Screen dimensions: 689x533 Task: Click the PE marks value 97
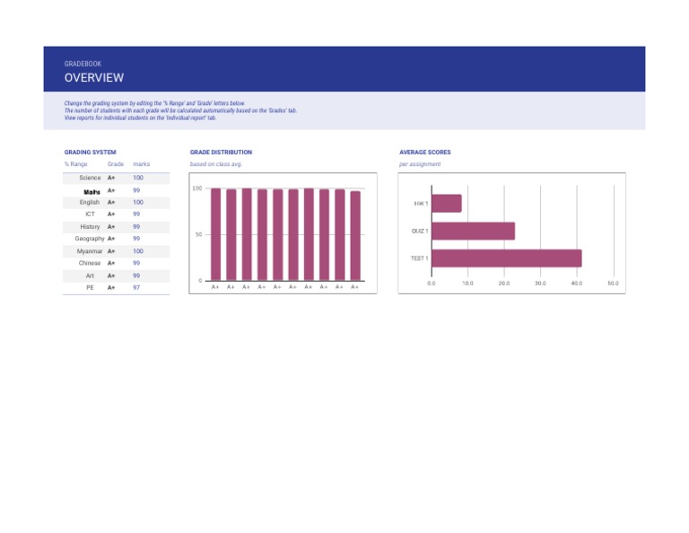pyautogui.click(x=136, y=287)
